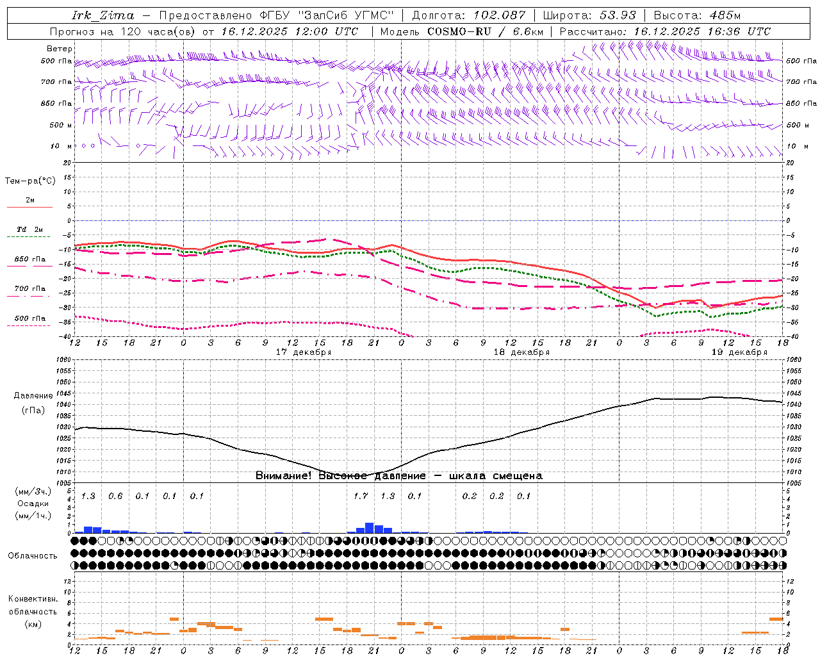The image size is (820, 656).
Task: Click the '850 гПа' temperature legend entry
Action: pyautogui.click(x=30, y=259)
